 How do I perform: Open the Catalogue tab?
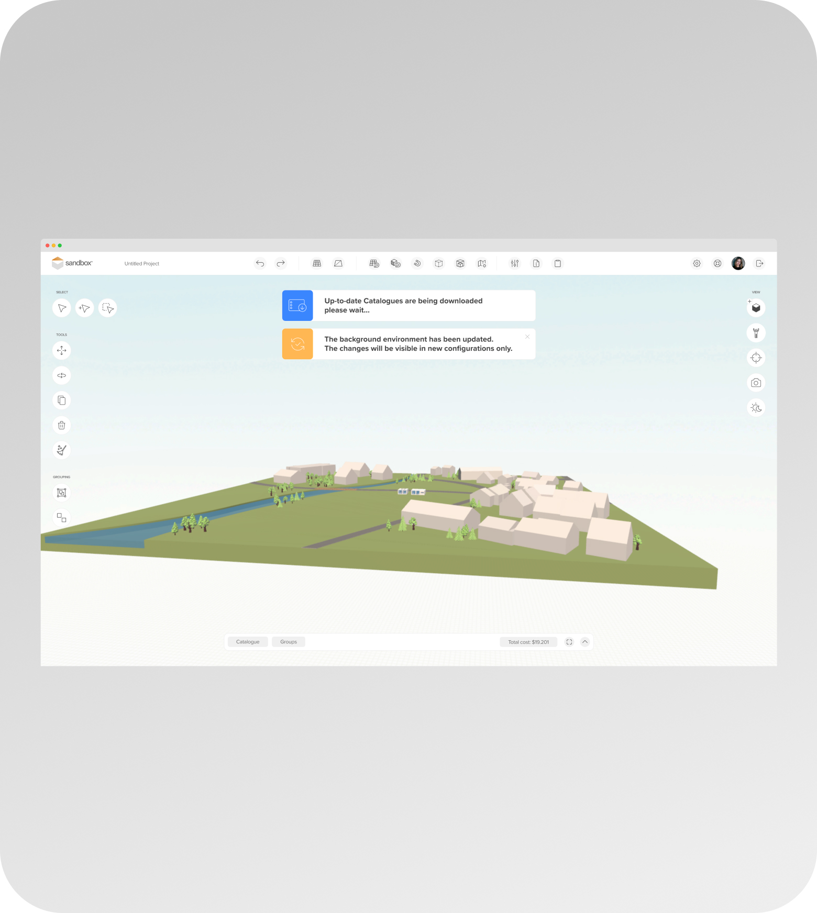[248, 642]
